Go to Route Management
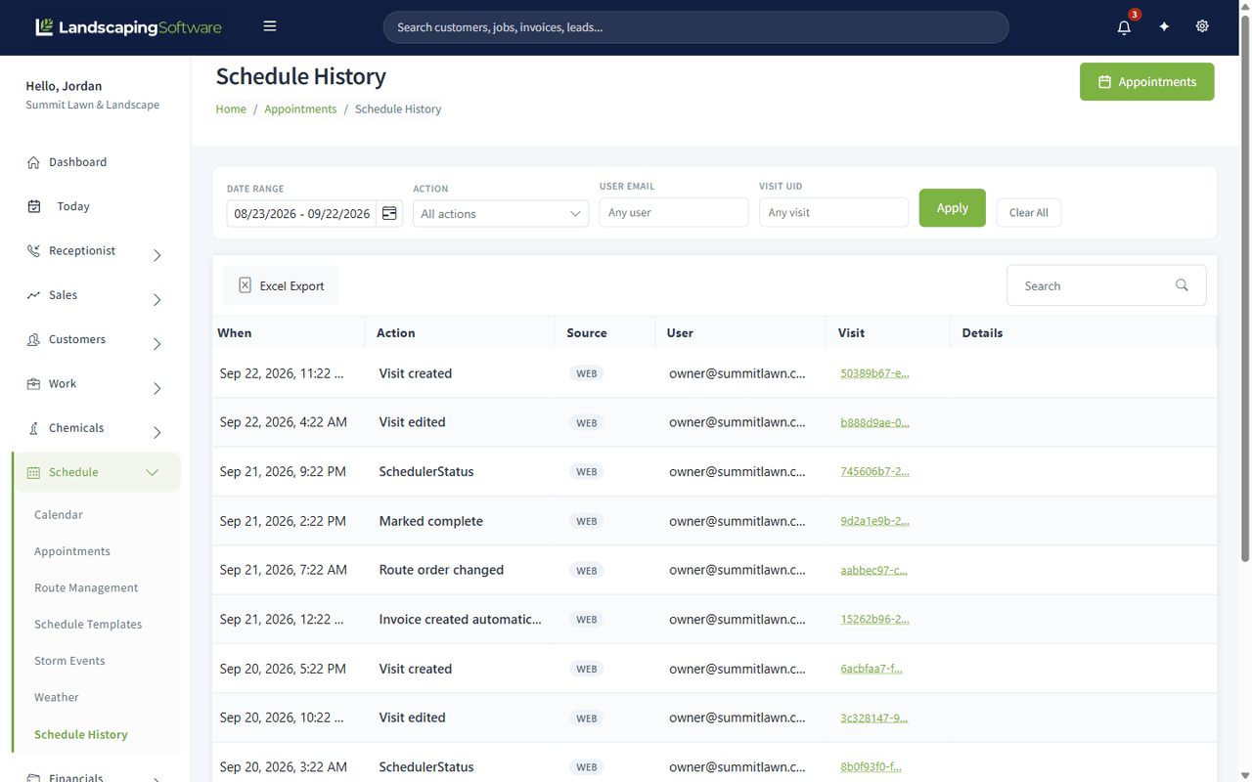The image size is (1252, 782). 86,587
